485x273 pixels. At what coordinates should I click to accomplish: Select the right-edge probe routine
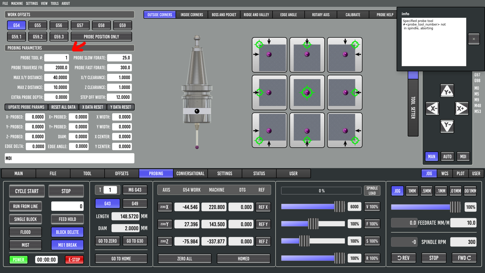[x=345, y=93]
